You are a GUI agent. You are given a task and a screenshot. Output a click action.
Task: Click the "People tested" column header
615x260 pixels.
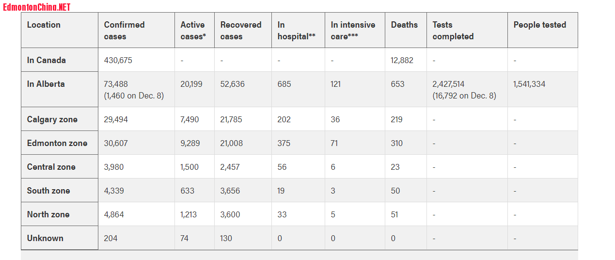coord(543,30)
